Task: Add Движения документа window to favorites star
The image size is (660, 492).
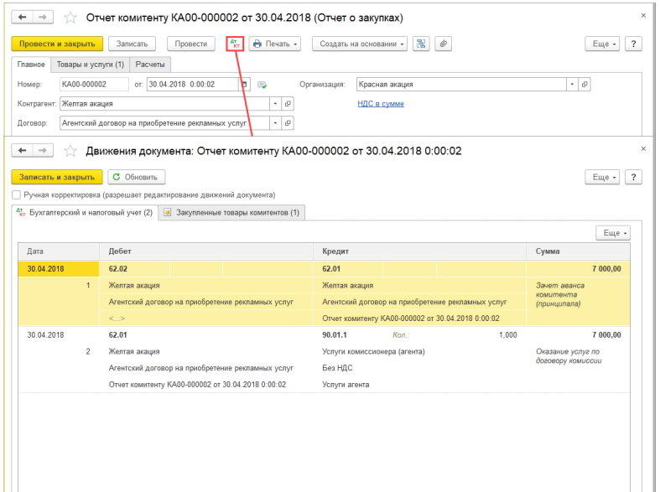Action: (x=70, y=151)
